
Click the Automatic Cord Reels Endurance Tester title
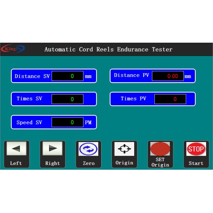coord(108,49)
